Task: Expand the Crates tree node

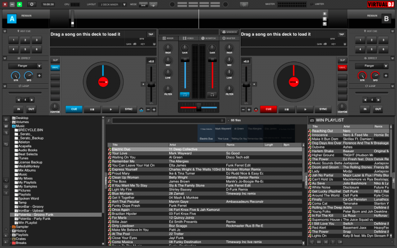Action: 11,239
